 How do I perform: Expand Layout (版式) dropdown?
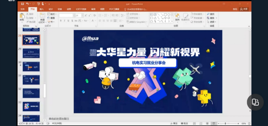[x=52, y=14]
